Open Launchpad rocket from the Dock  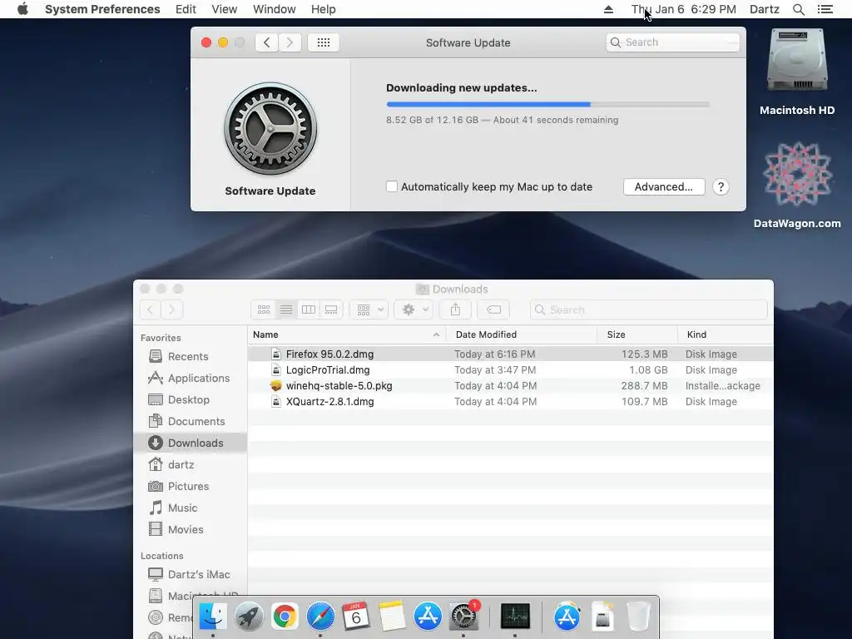[249, 617]
